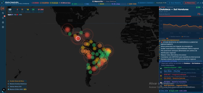Click the refresh icon in top bar
Screen dimensions: 203x93
198,3
